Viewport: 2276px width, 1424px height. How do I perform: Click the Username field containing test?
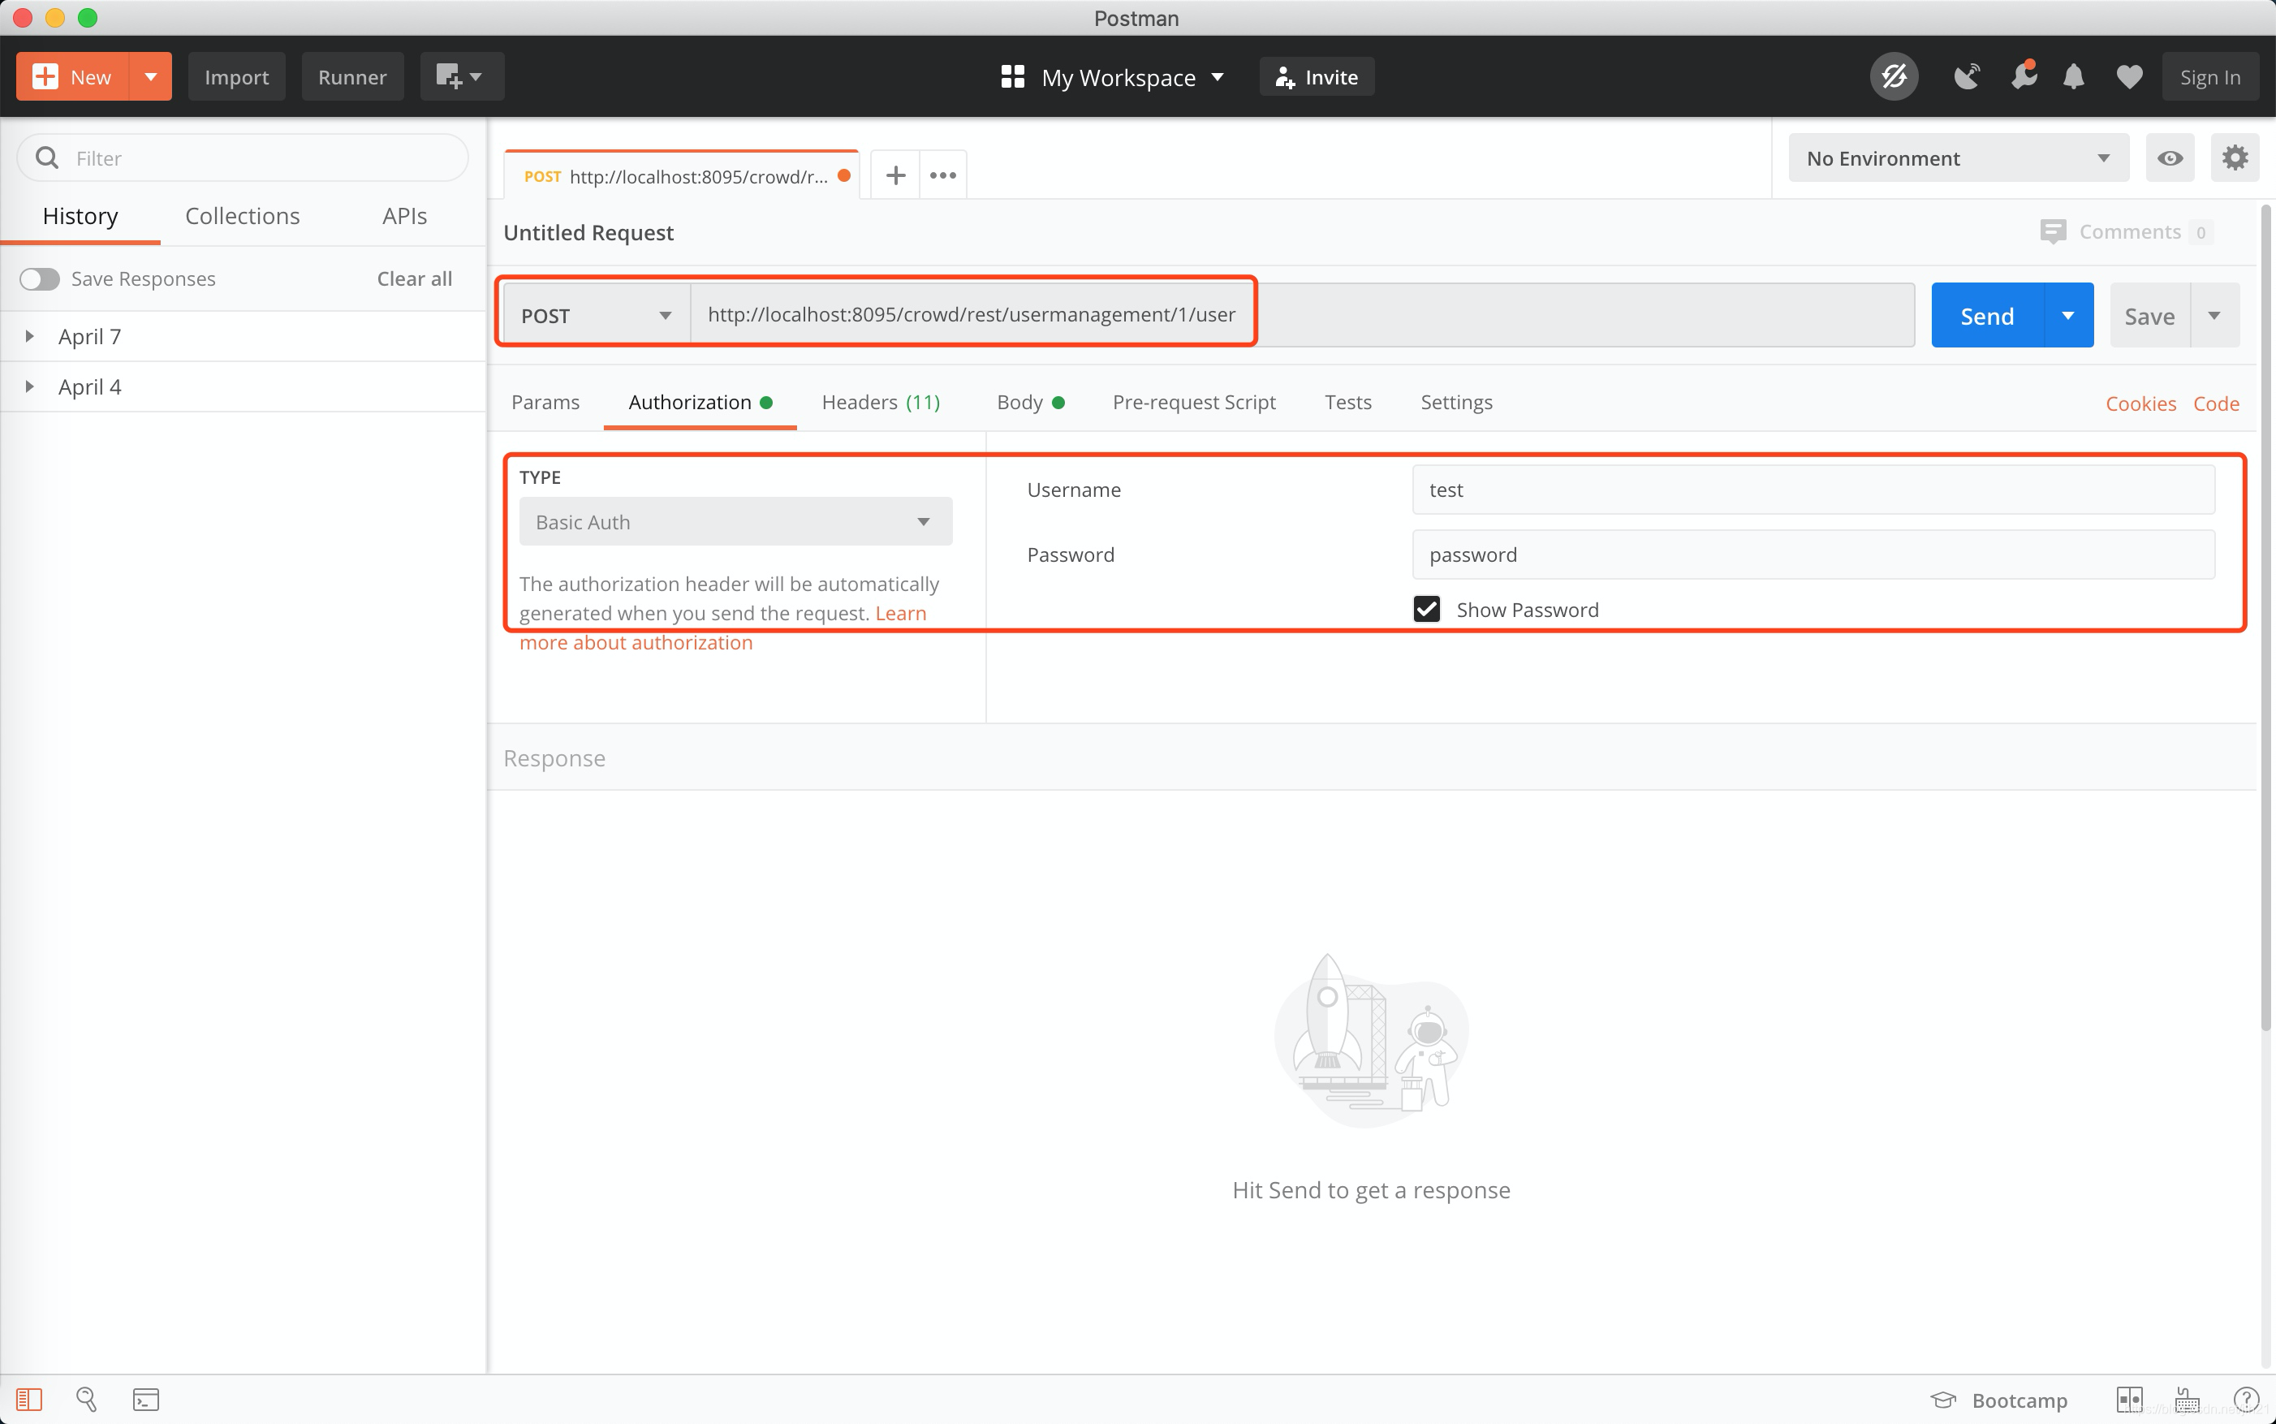pos(1813,490)
